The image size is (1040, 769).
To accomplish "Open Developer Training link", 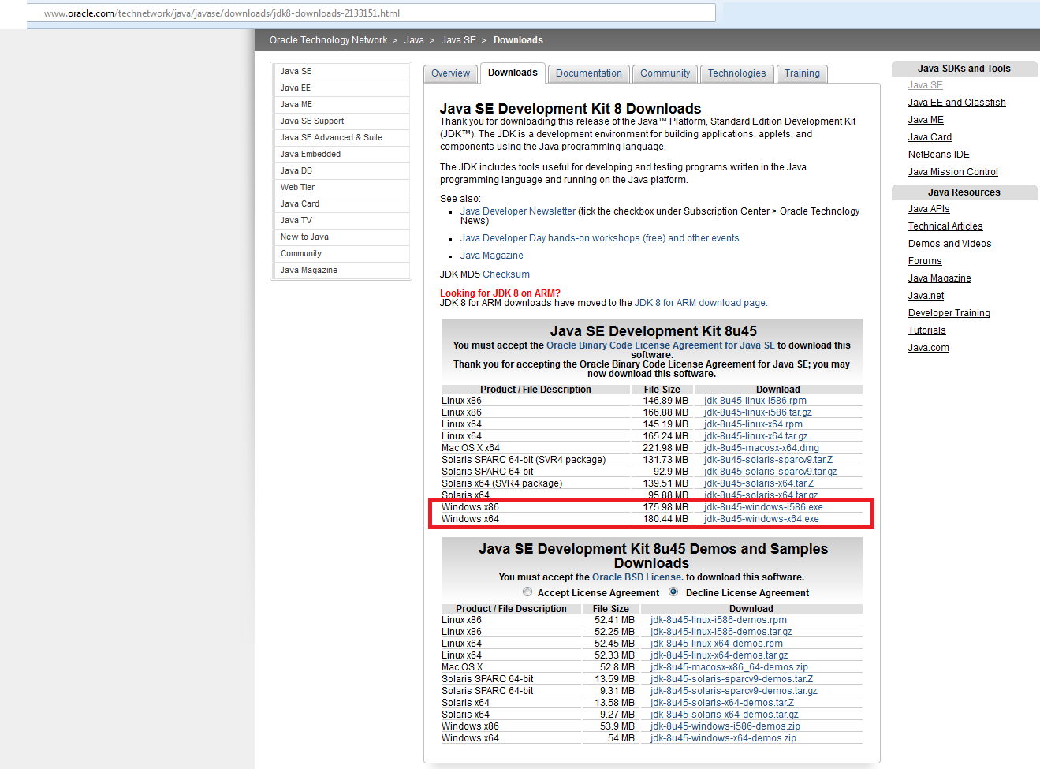I will pos(949,313).
